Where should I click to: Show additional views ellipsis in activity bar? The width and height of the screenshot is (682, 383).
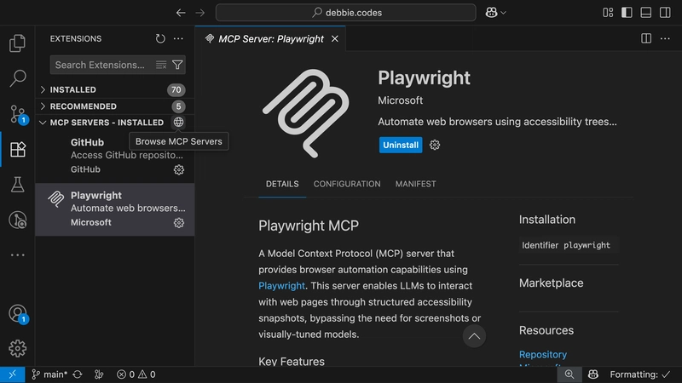17,254
